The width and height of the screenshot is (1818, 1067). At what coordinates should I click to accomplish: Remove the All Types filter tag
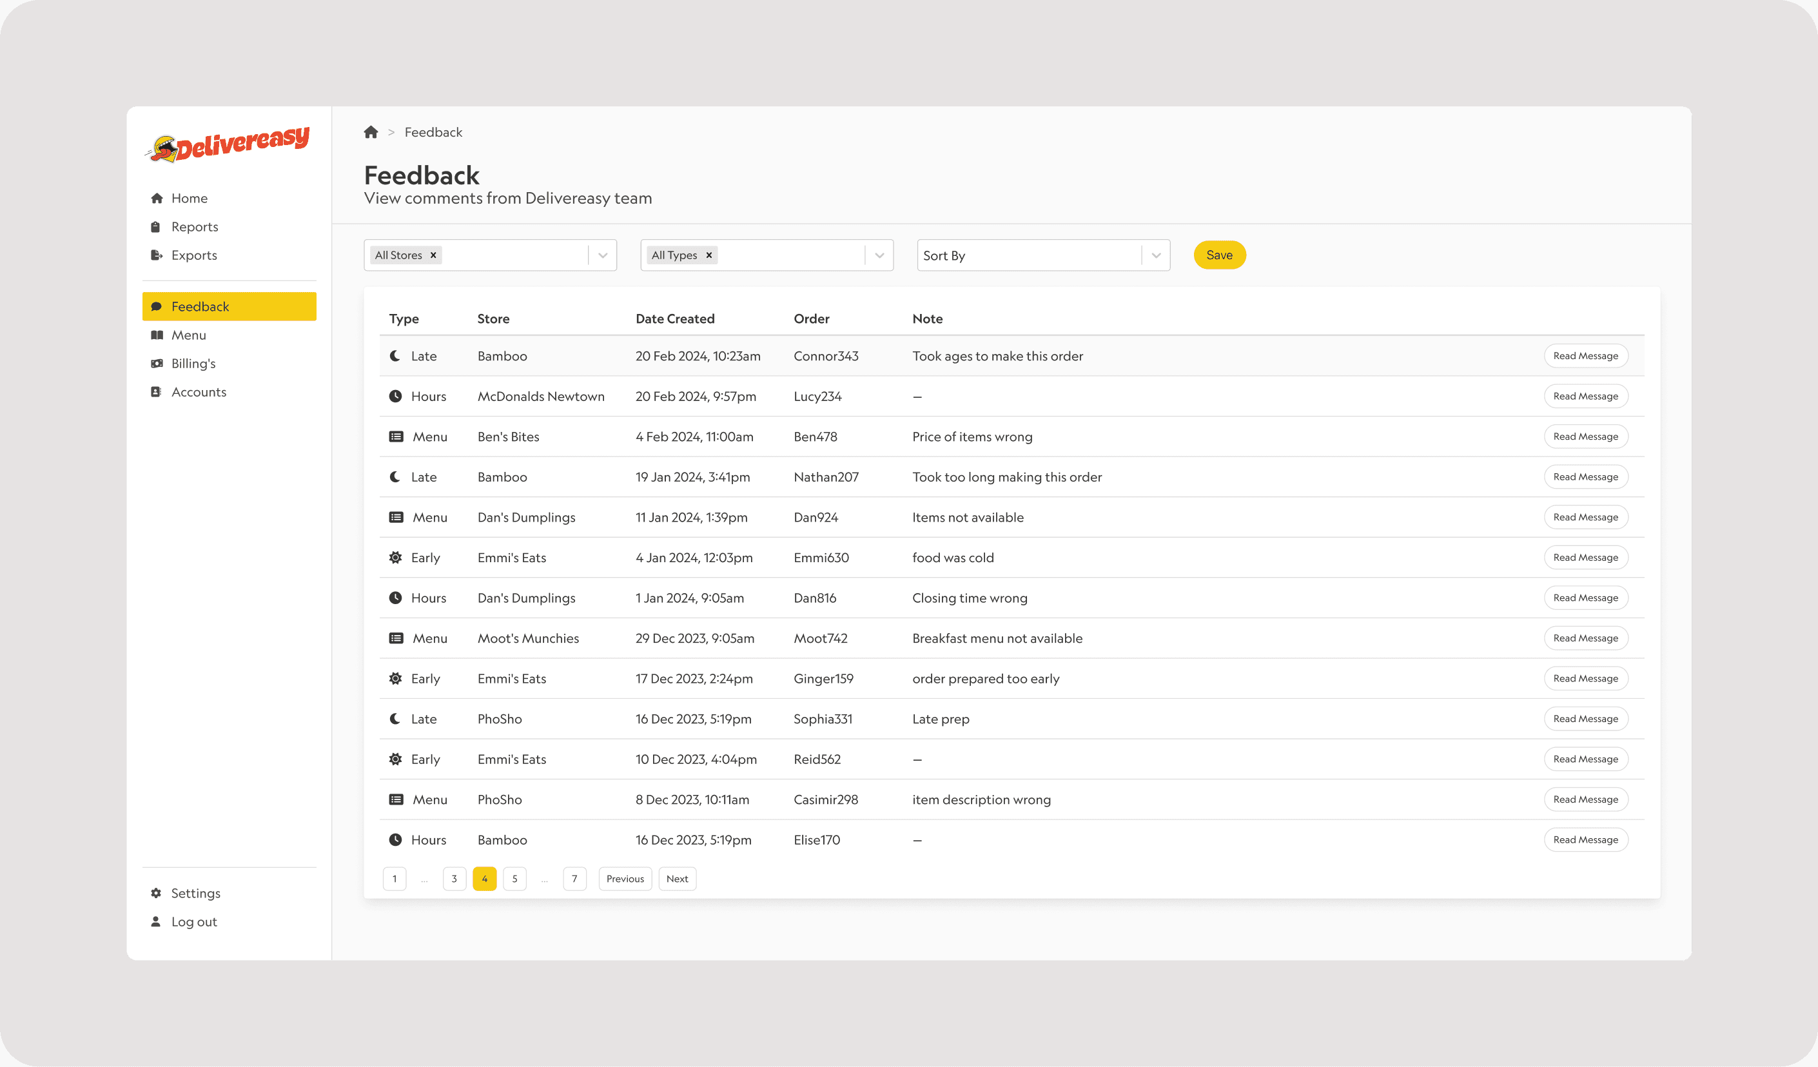[x=709, y=255]
